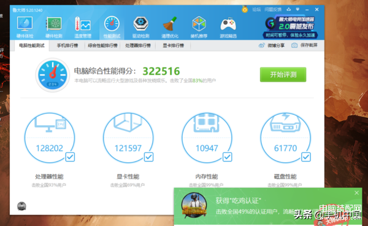
Task: Click the 微博分享 Weibo share icon
Action: click(262, 45)
